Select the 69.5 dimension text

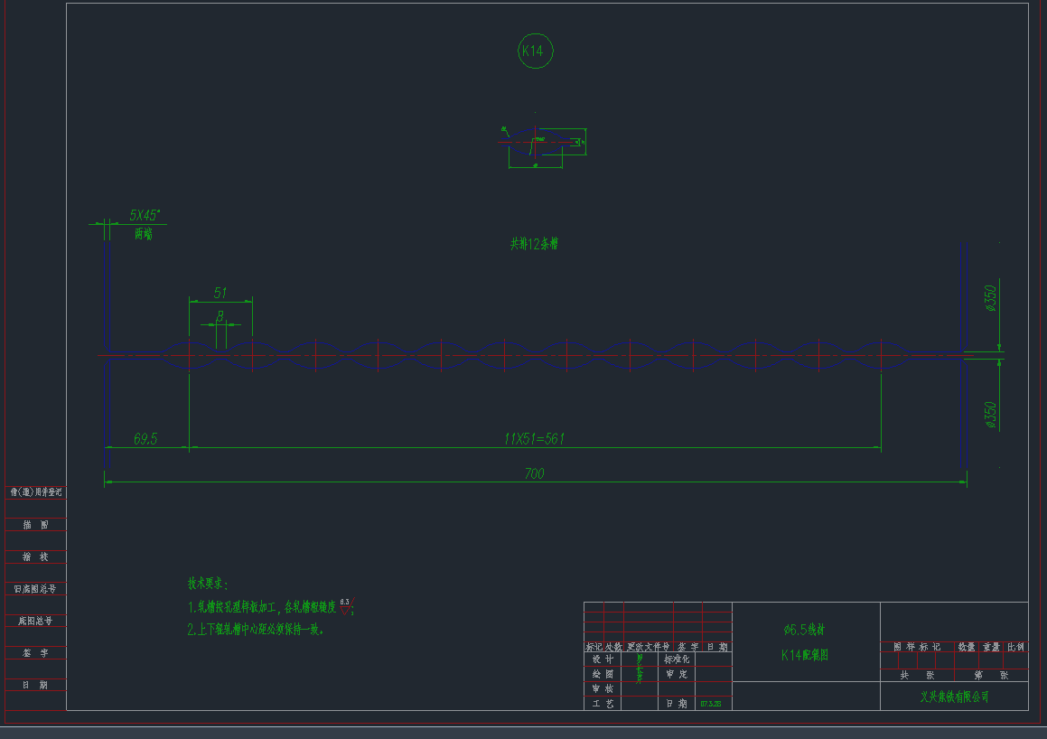147,437
